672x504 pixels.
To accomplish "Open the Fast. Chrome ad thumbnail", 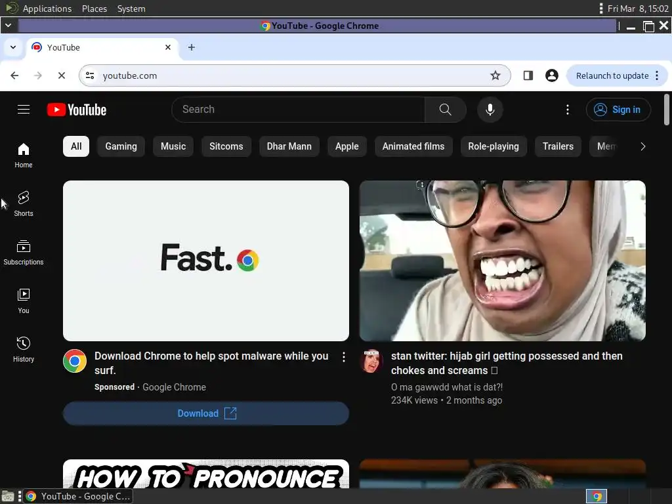I will coord(206,261).
